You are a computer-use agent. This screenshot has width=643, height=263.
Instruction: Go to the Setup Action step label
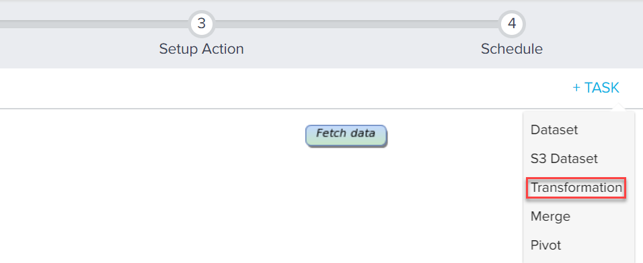point(201,49)
